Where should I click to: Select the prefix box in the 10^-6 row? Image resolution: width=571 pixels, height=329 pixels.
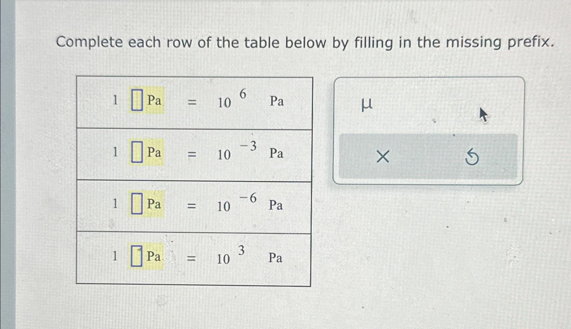pyautogui.click(x=136, y=204)
